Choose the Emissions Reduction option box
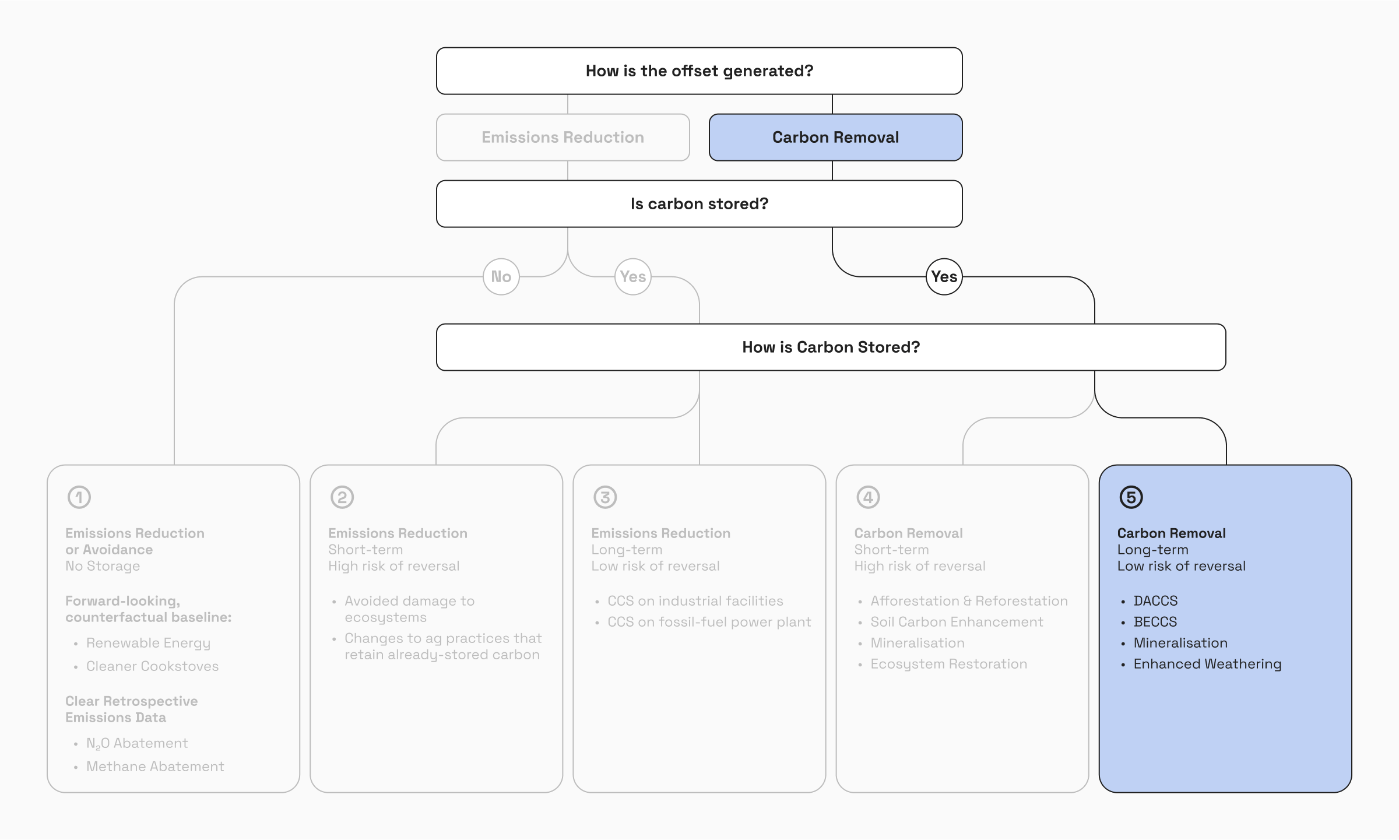The width and height of the screenshot is (1399, 840). point(563,138)
